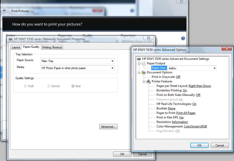The width and height of the screenshot is (234, 161).
Task: Collapse the Document Options tree node
Action: click(139, 73)
